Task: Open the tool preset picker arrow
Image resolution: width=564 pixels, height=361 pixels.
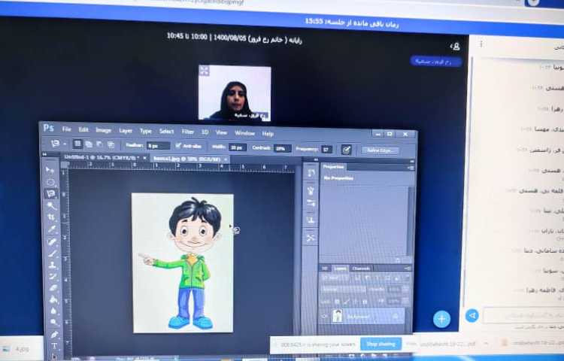Action: coord(65,144)
